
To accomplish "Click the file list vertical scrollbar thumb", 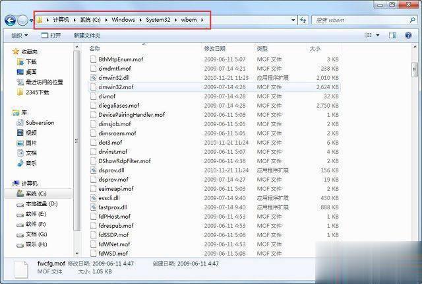I will click(415, 70).
